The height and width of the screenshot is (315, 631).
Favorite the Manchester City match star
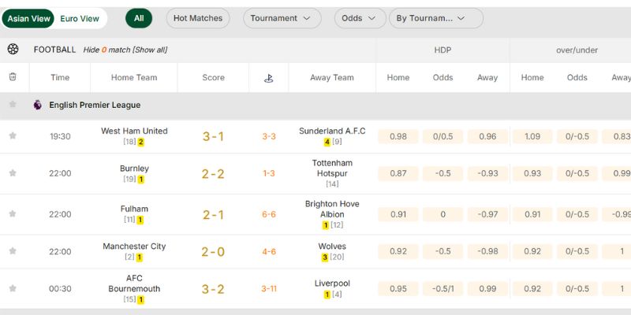pyautogui.click(x=13, y=251)
